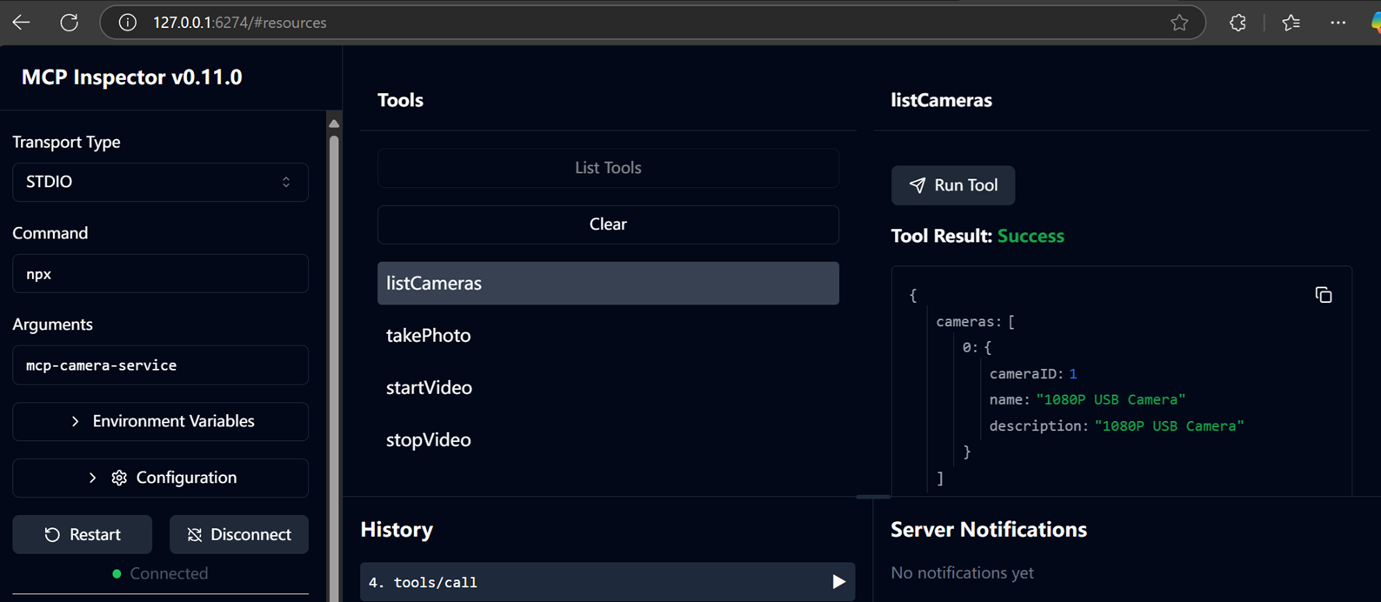This screenshot has height=602, width=1381.
Task: Disconnect from the MCP server
Action: tap(239, 534)
